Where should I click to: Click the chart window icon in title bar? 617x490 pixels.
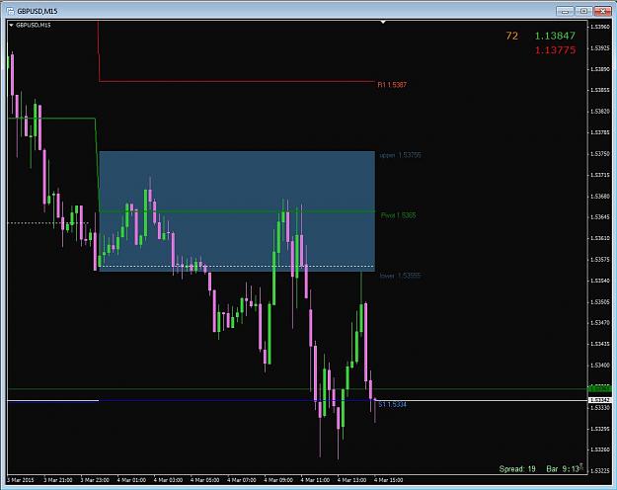(11, 11)
